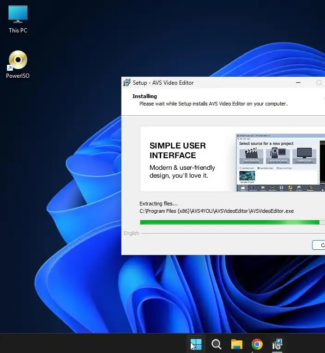Open taskbar Search
This screenshot has height=353, width=325.
pyautogui.click(x=217, y=344)
